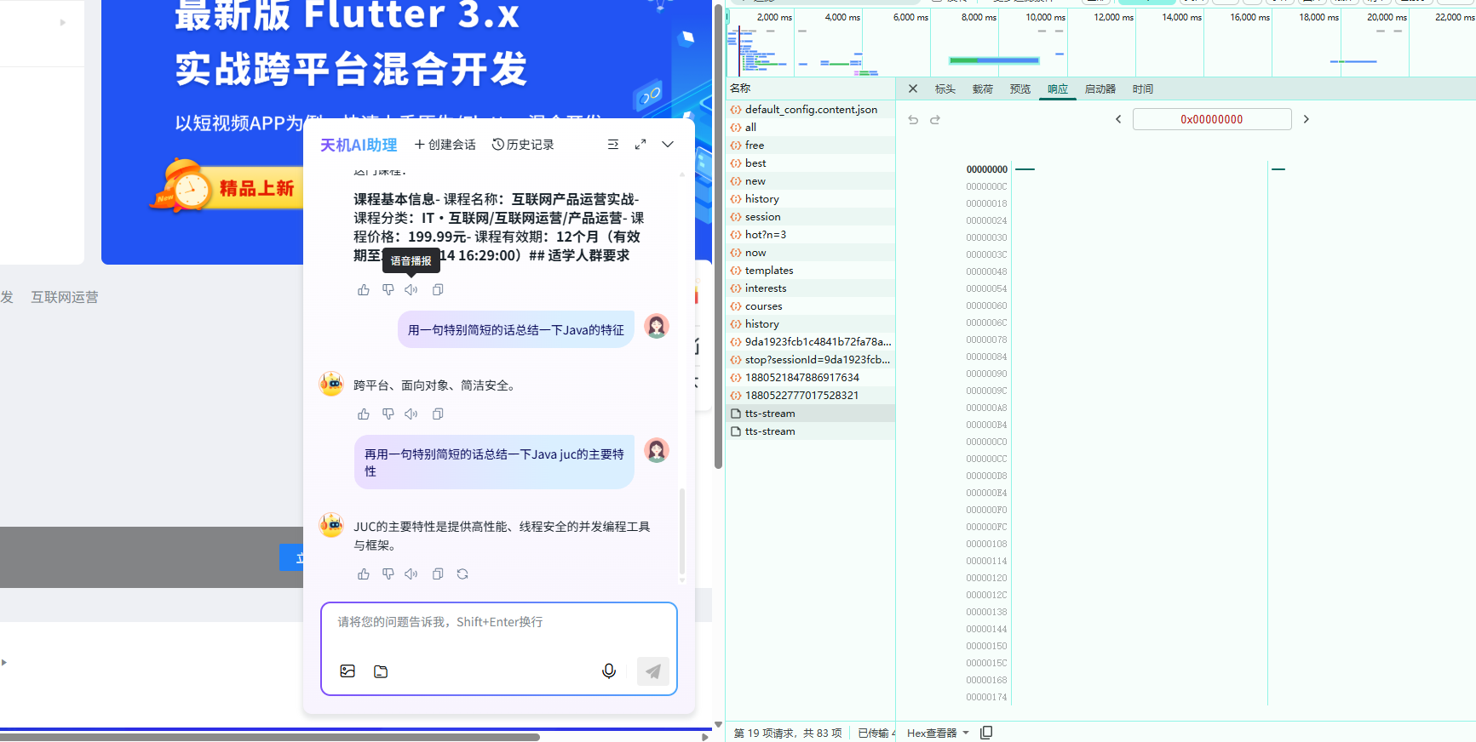
Task: Close the network request detail pane
Action: [x=913, y=88]
